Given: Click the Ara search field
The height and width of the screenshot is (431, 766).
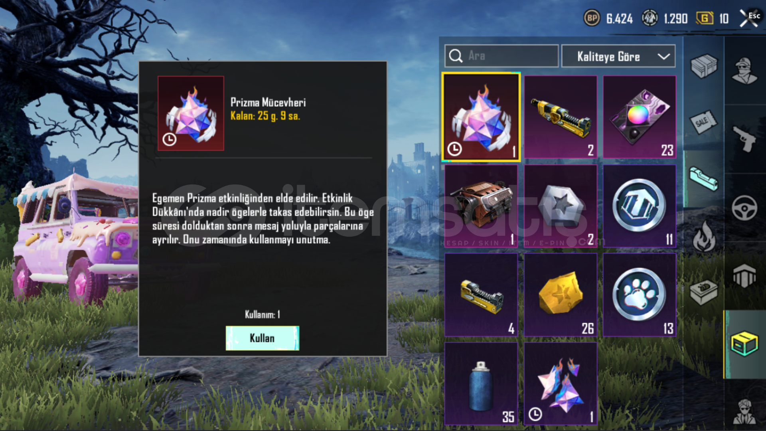Looking at the screenshot, I should tap(501, 56).
